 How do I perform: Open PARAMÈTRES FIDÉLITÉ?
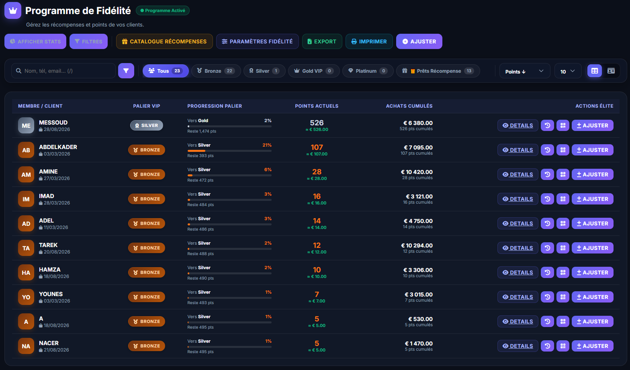point(258,41)
